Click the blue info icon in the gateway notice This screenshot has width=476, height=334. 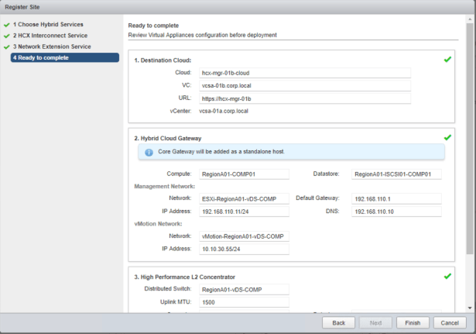[149, 152]
